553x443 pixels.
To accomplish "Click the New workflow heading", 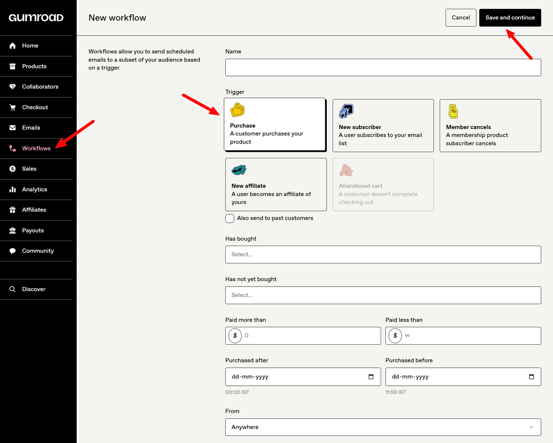I will point(117,18).
